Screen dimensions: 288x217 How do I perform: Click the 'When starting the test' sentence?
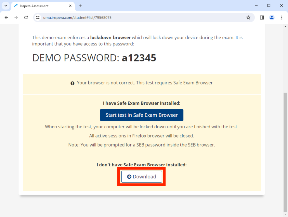[x=141, y=127]
